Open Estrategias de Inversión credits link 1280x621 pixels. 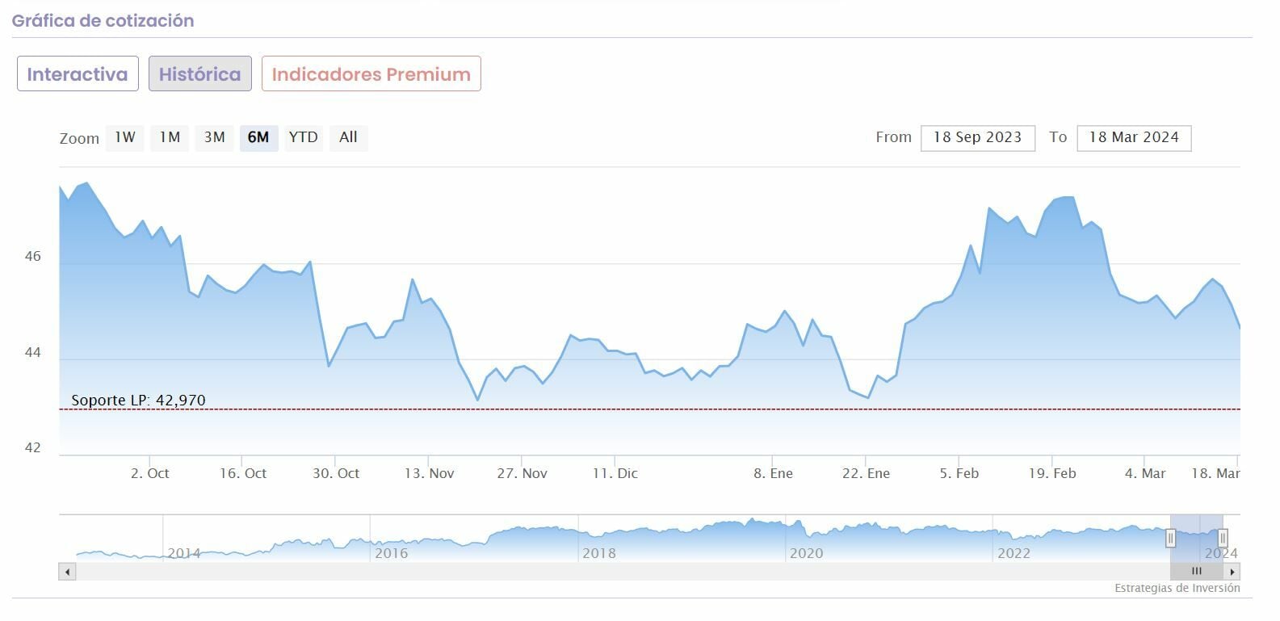pos(1177,588)
